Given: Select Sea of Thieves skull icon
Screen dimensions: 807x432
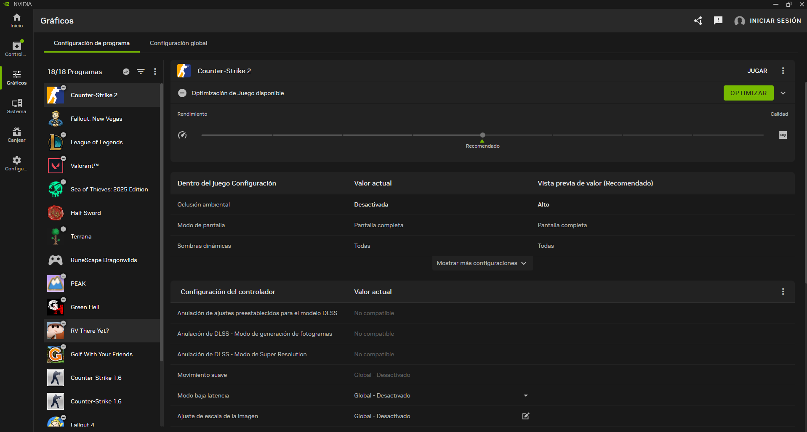Looking at the screenshot, I should click(x=56, y=189).
